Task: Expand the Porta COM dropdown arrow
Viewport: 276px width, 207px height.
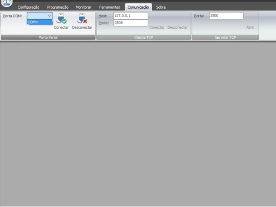Action: (x=49, y=16)
